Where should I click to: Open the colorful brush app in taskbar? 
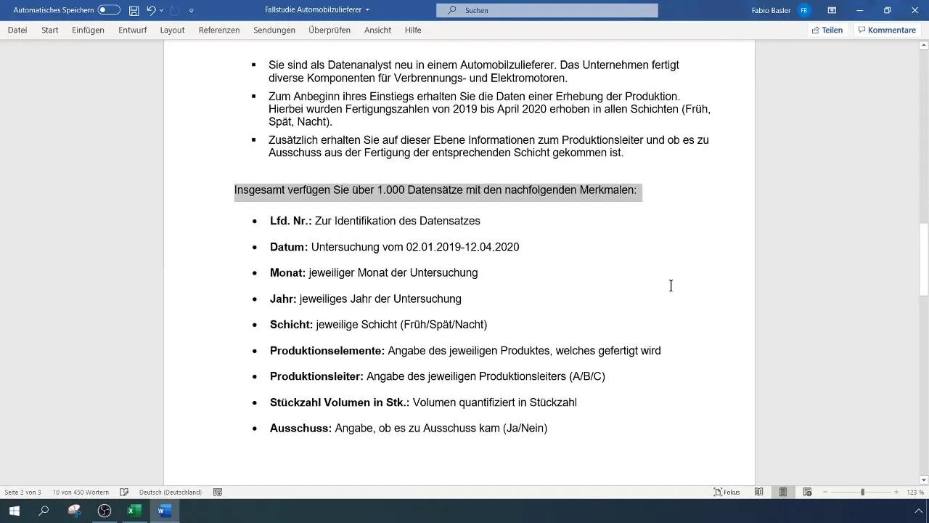(74, 511)
